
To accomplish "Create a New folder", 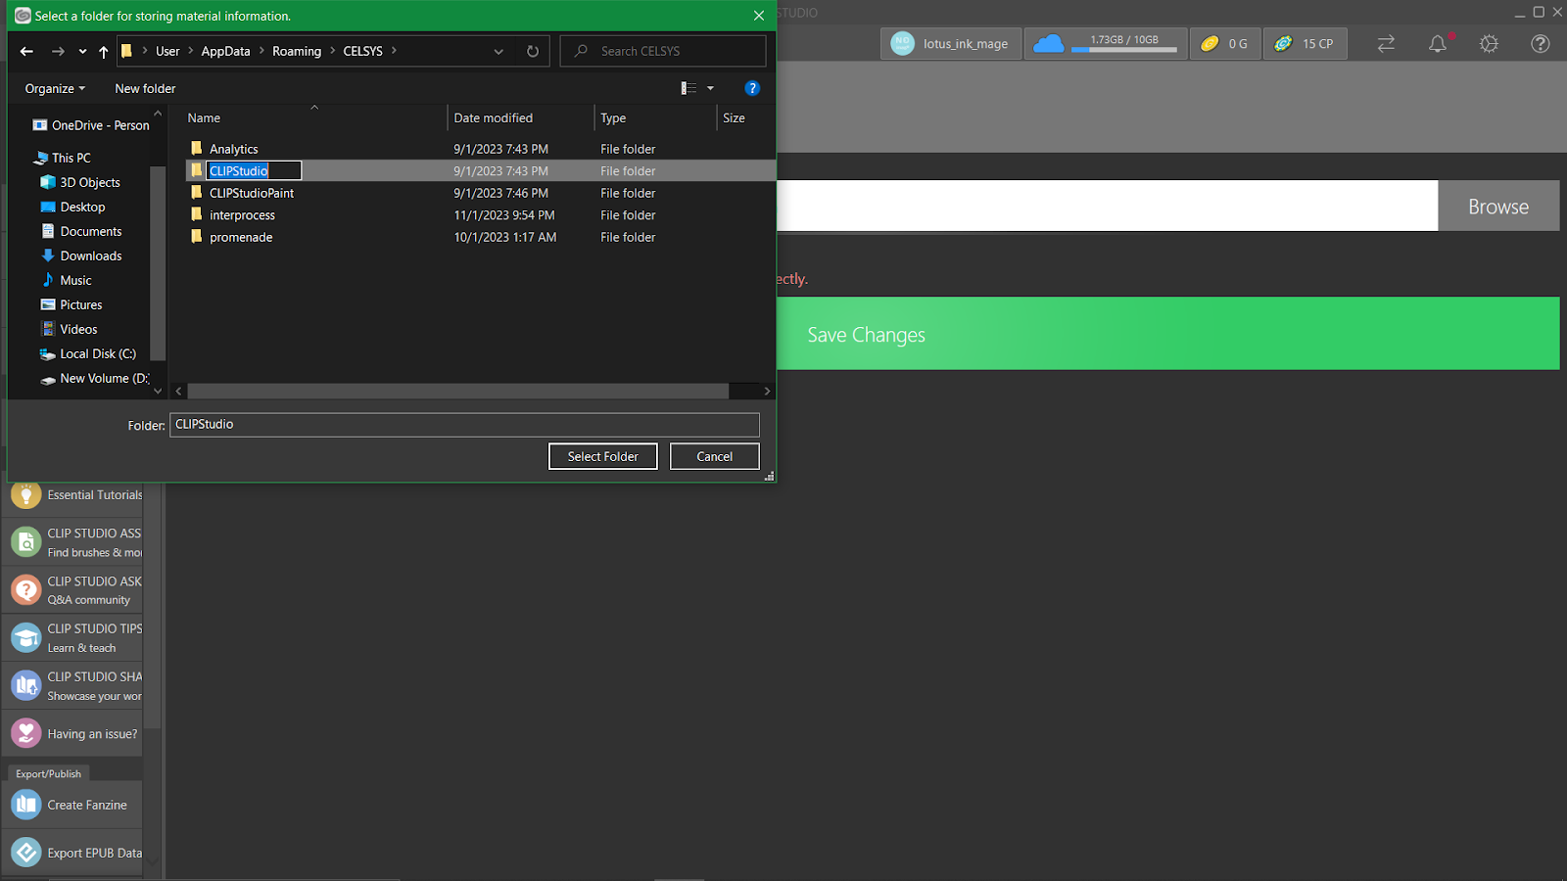I will (145, 88).
